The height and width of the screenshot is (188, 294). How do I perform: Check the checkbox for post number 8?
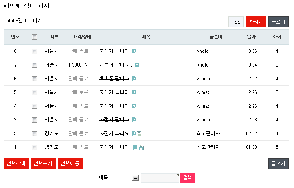[34, 51]
